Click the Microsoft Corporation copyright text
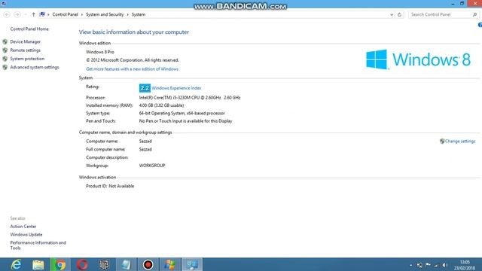482x271 pixels. coord(133,60)
